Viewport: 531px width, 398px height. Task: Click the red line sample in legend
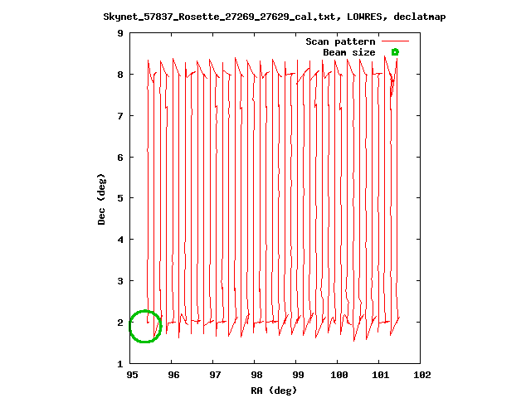click(x=395, y=41)
